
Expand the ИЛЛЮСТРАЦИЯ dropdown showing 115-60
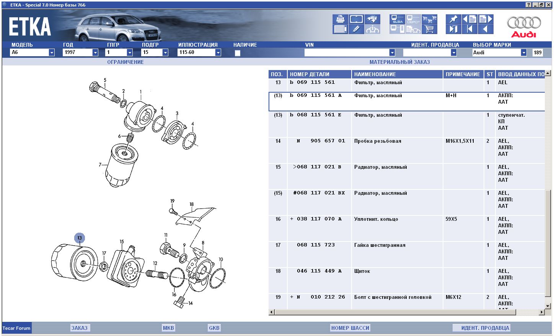tap(218, 52)
